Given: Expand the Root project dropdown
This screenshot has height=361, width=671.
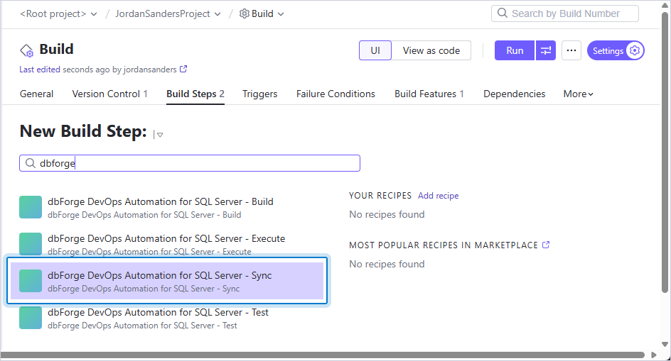Looking at the screenshot, I should [58, 13].
